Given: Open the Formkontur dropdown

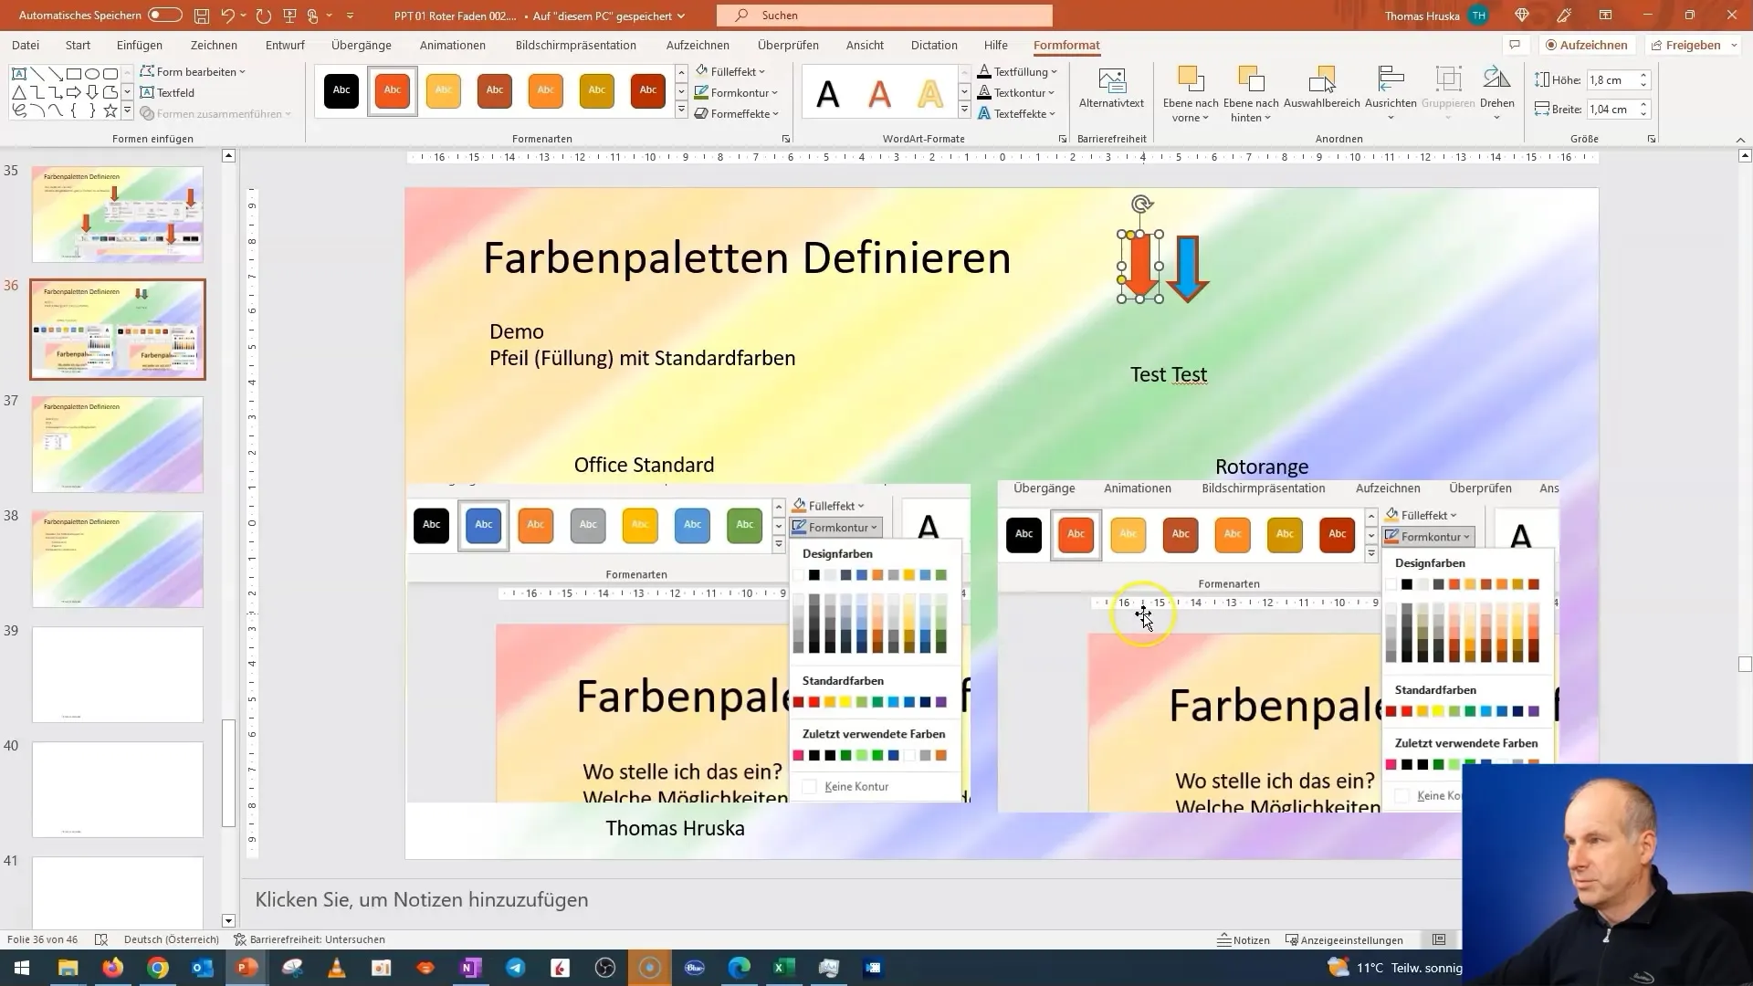Looking at the screenshot, I should pos(737,92).
